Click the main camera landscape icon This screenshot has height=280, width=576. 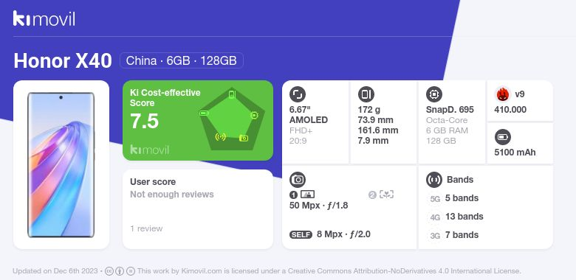pyautogui.click(x=307, y=195)
